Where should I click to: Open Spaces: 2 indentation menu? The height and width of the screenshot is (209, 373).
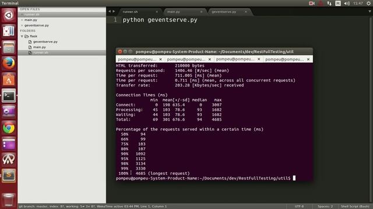click(325, 207)
